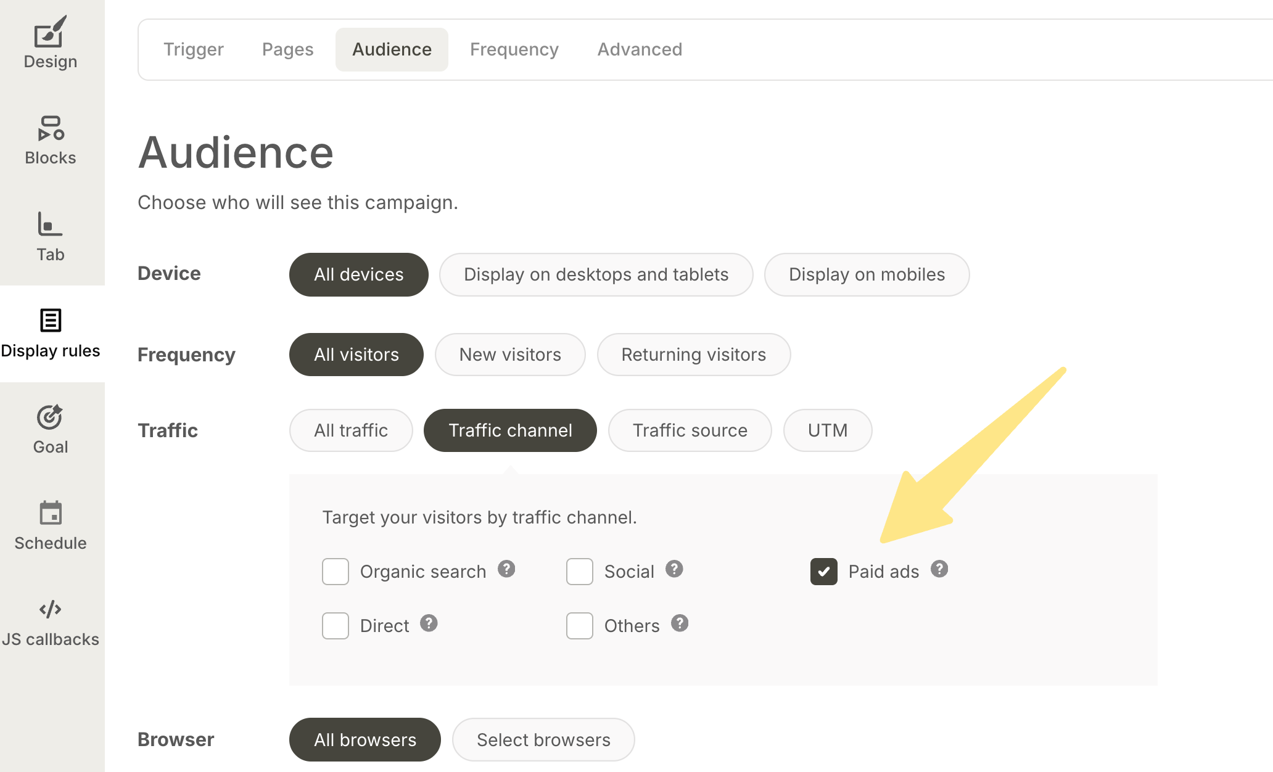Choose Display on mobiles
Viewport: 1273px width, 772px height.
(867, 274)
